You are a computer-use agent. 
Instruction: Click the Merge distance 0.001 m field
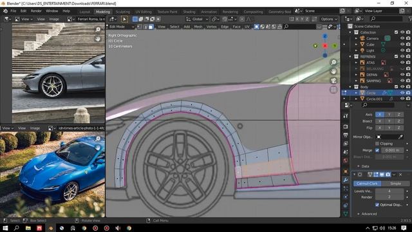click(x=392, y=150)
